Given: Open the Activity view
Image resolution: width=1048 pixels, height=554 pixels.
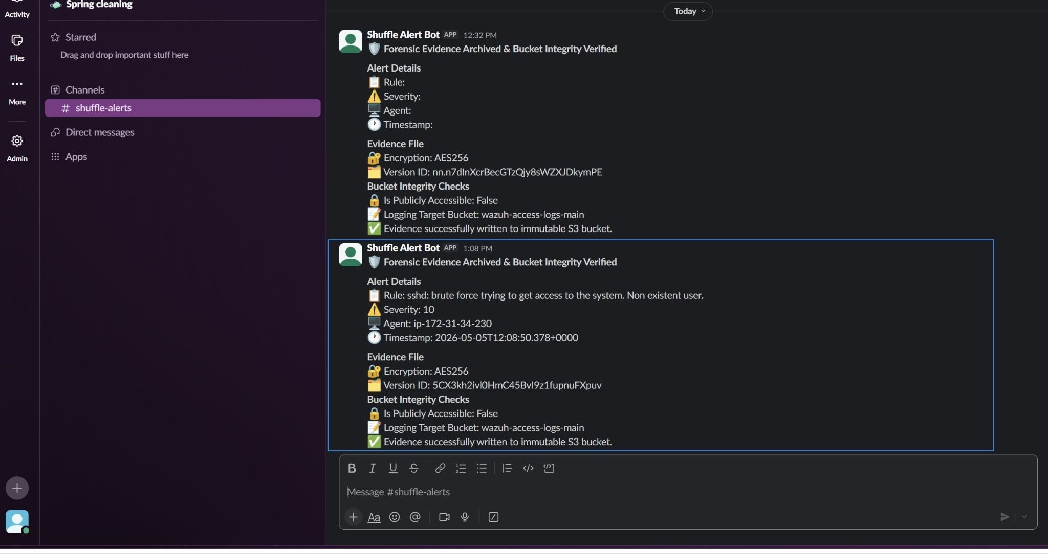Looking at the screenshot, I should coord(17,10).
